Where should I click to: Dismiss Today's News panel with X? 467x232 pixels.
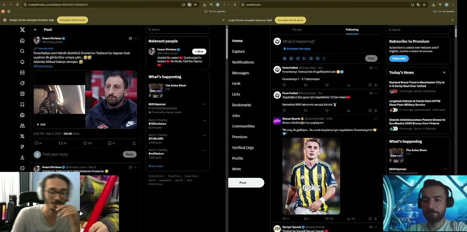click(x=444, y=72)
